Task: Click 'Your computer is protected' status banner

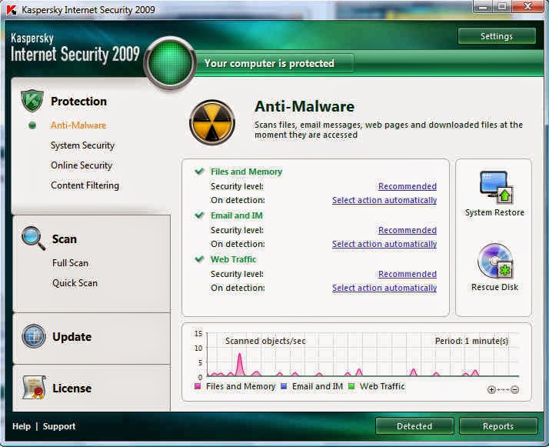Action: pos(269,63)
